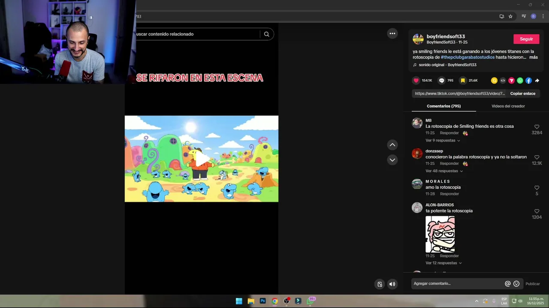Viewport: 549px width, 308px height.
Task: Switch to 'Videos del creador' tab
Action: (x=508, y=106)
